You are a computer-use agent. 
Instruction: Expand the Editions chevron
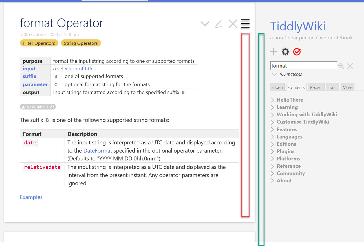(x=273, y=144)
